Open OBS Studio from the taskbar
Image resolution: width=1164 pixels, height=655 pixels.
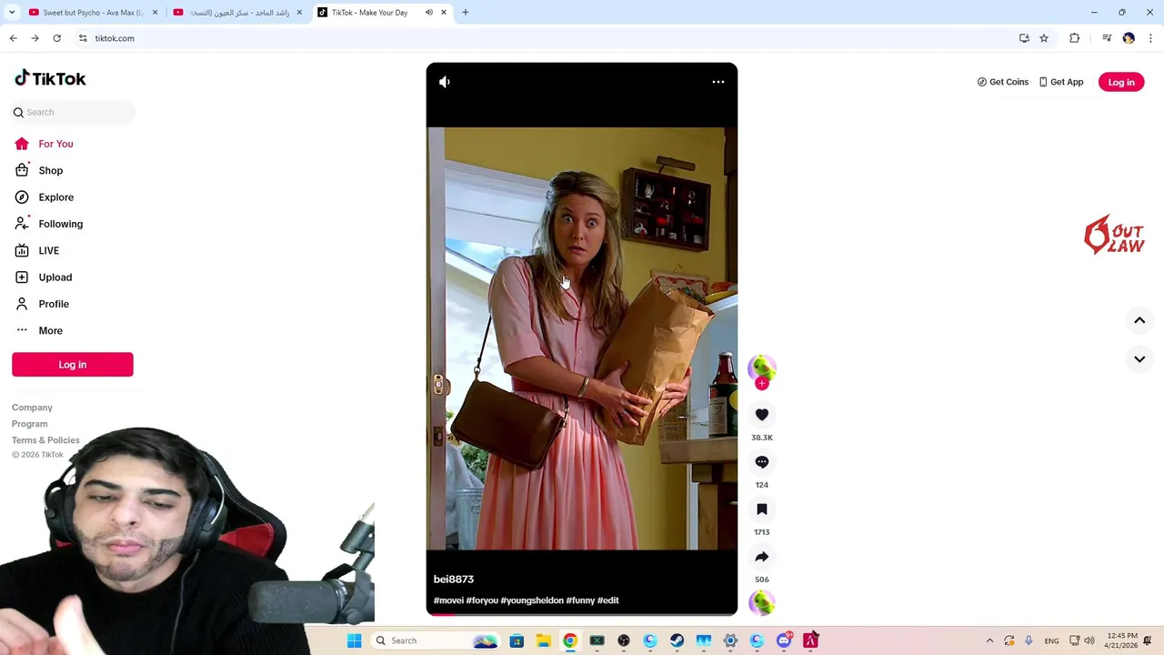624,640
